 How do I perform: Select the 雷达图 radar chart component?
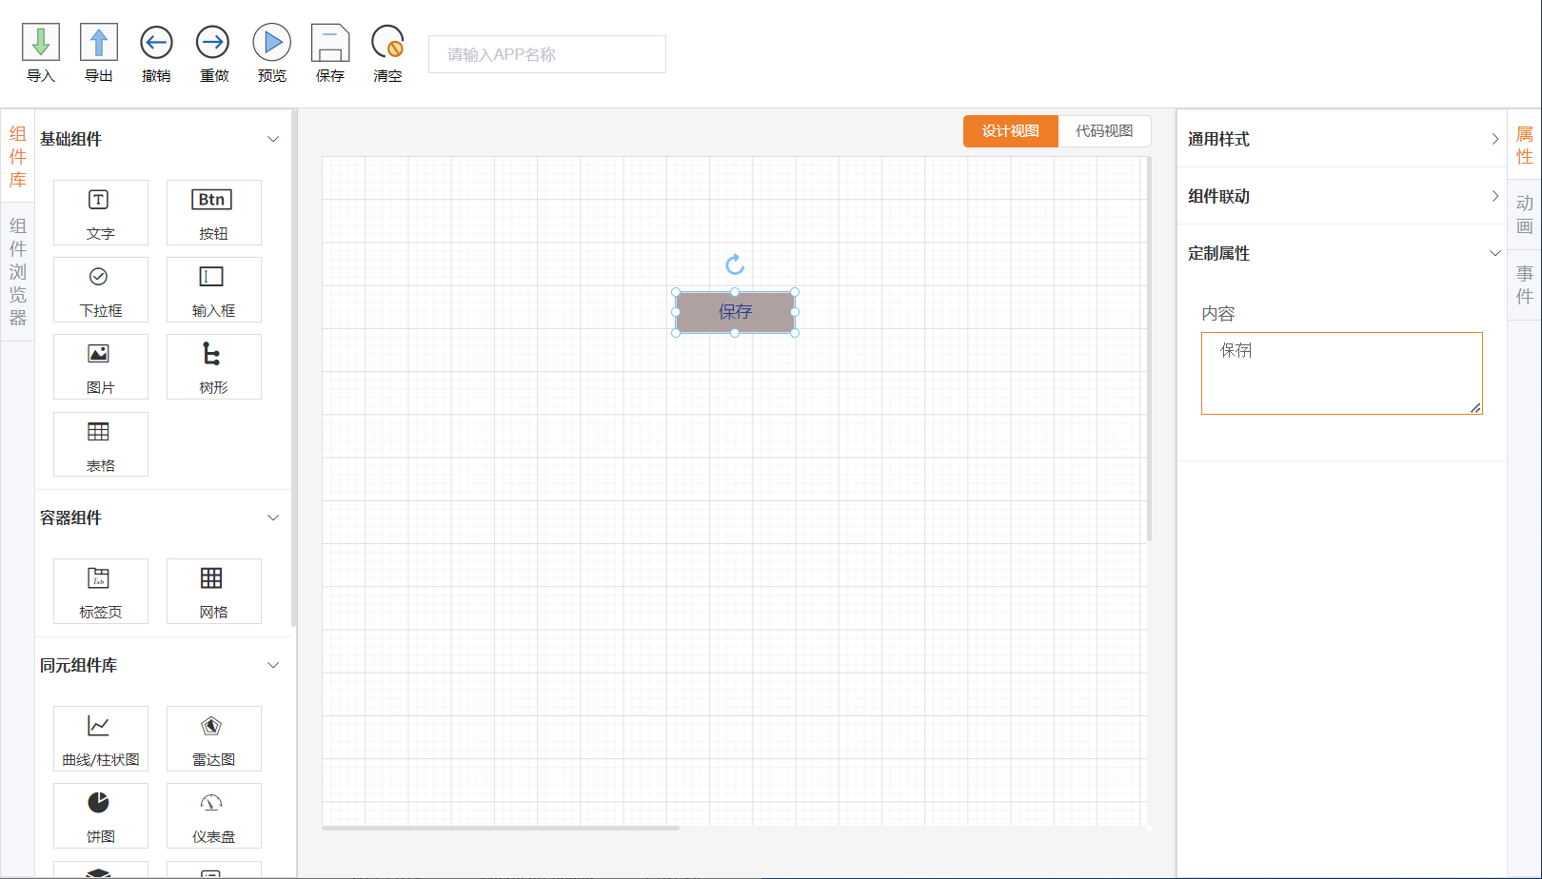click(214, 738)
